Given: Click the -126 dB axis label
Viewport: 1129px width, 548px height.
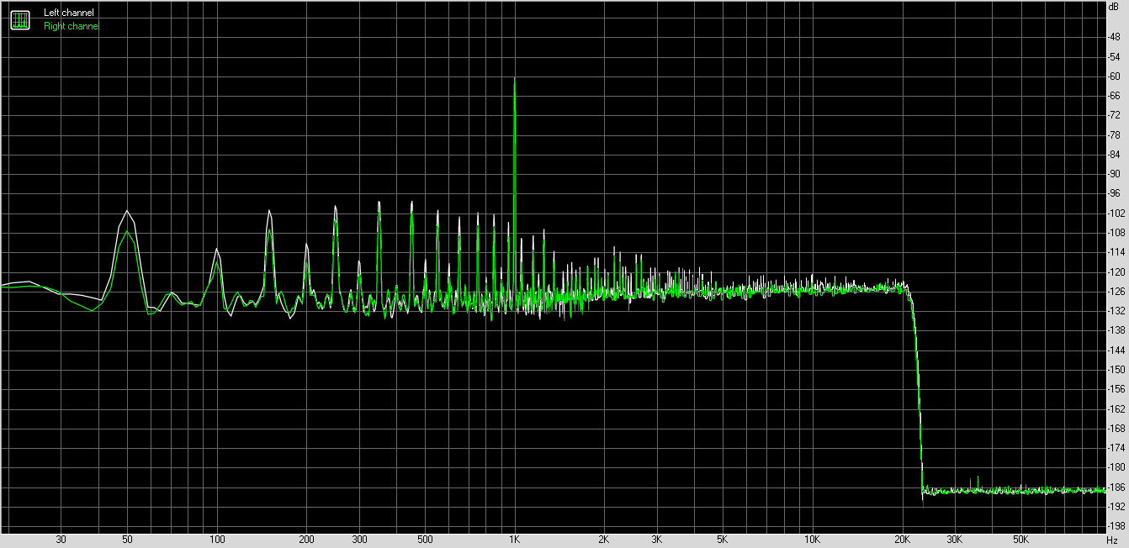Looking at the screenshot, I should click(x=1117, y=291).
